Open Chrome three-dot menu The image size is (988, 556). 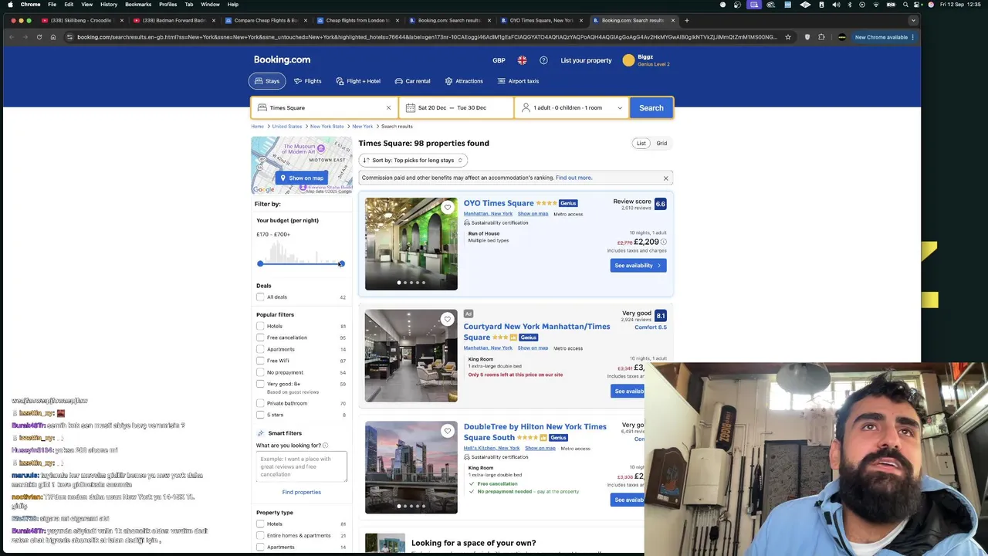tap(913, 37)
